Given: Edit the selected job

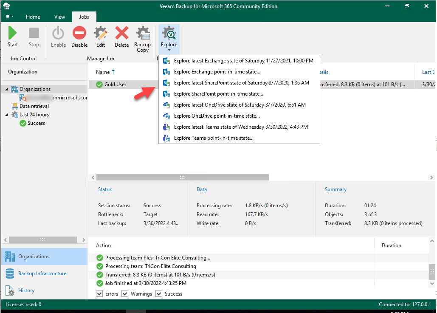Looking at the screenshot, I should (x=101, y=37).
